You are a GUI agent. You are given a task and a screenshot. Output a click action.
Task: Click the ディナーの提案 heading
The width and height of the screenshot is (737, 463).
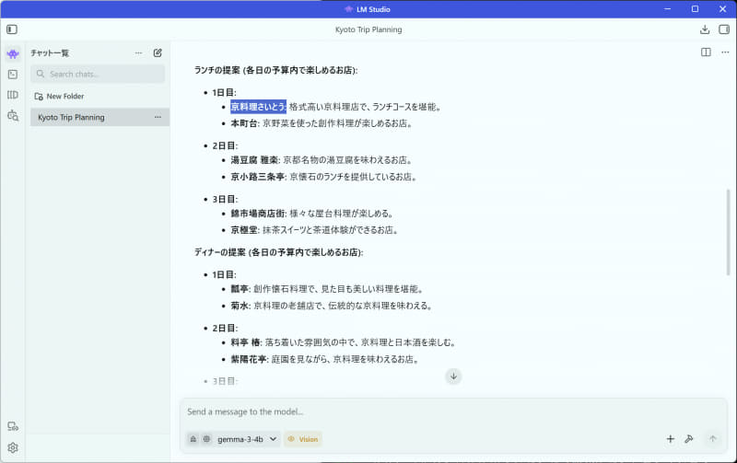(x=279, y=252)
